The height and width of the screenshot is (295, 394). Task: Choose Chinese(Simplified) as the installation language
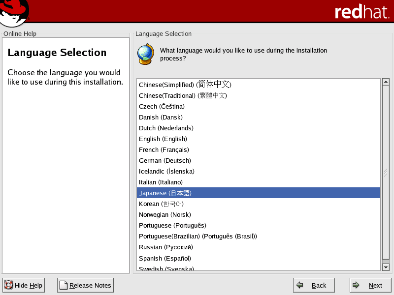[185, 85]
